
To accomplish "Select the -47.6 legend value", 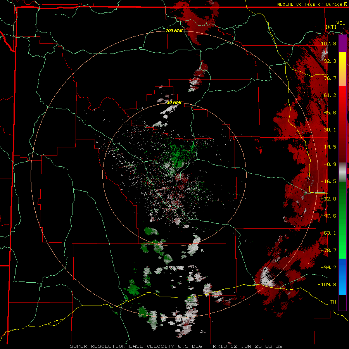I will tap(328, 216).
